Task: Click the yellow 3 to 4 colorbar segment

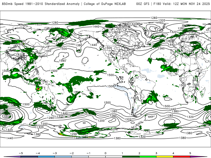Action: [165, 157]
